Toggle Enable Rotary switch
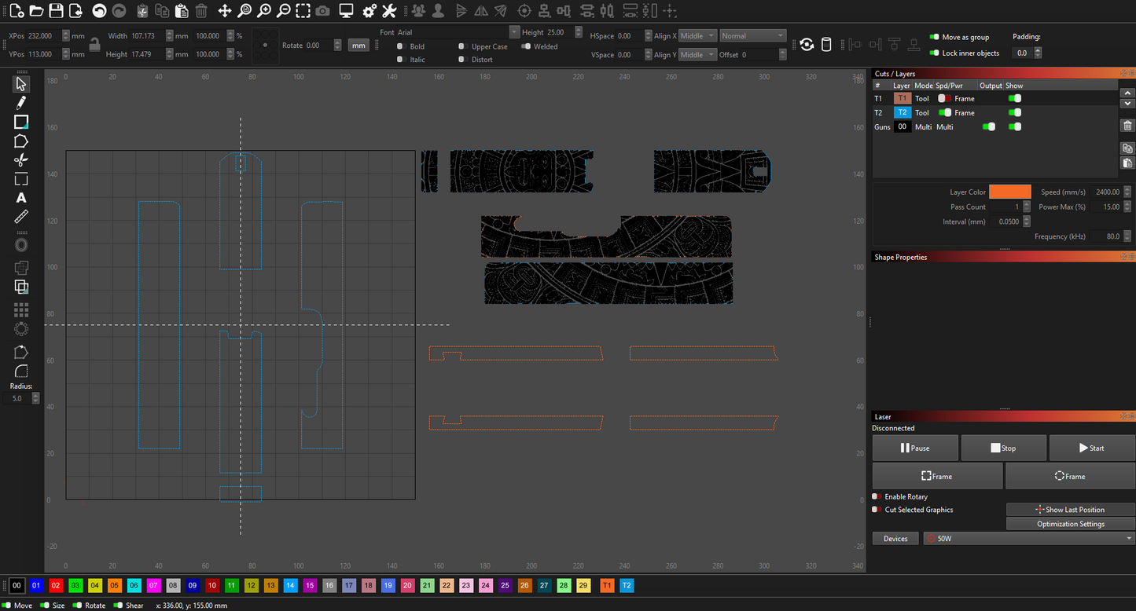1136x611 pixels. coord(876,496)
